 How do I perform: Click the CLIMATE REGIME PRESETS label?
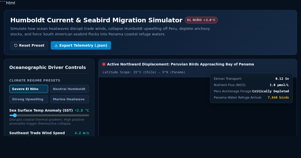point(35,81)
